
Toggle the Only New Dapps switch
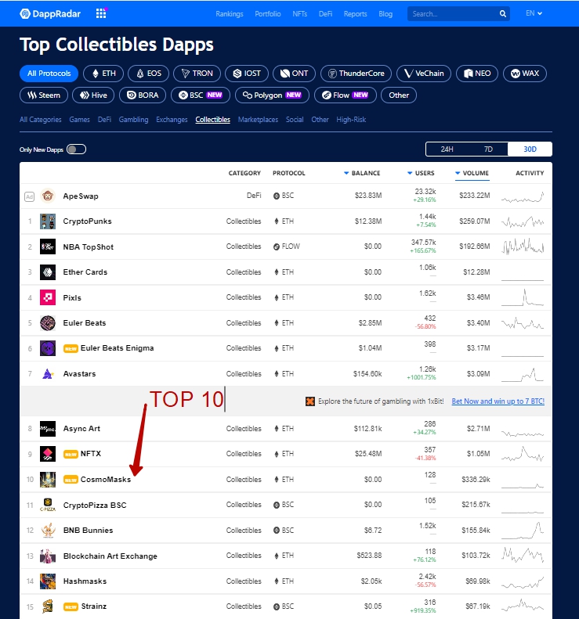pos(76,149)
